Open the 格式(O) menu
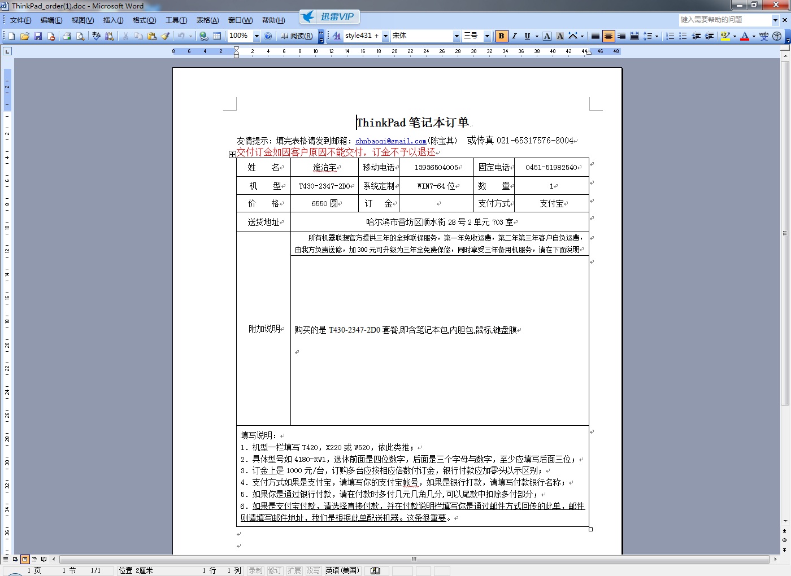The height and width of the screenshot is (576, 791). tap(144, 20)
